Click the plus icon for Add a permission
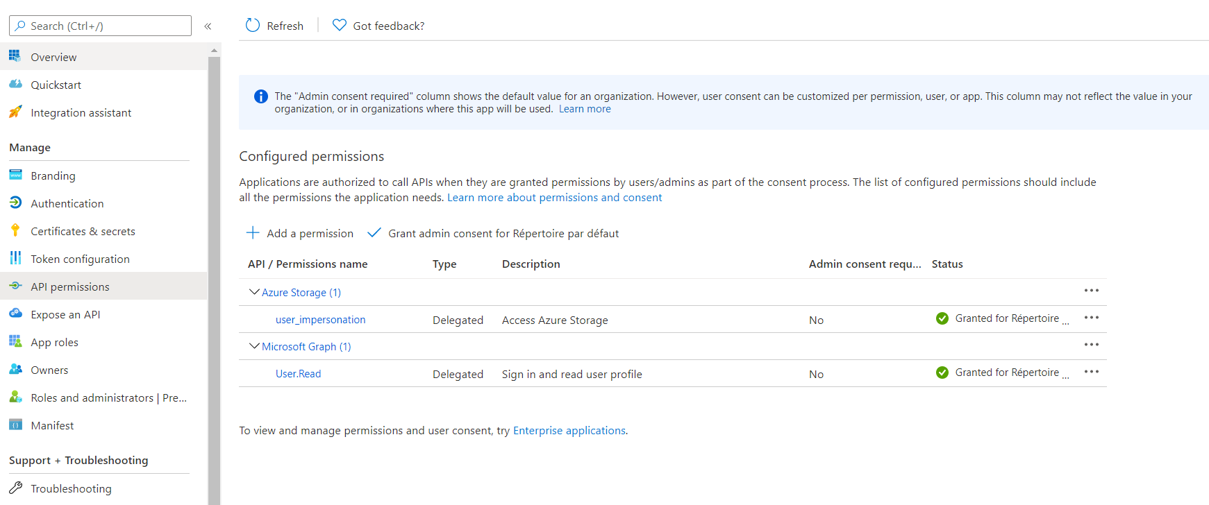 pyautogui.click(x=253, y=232)
